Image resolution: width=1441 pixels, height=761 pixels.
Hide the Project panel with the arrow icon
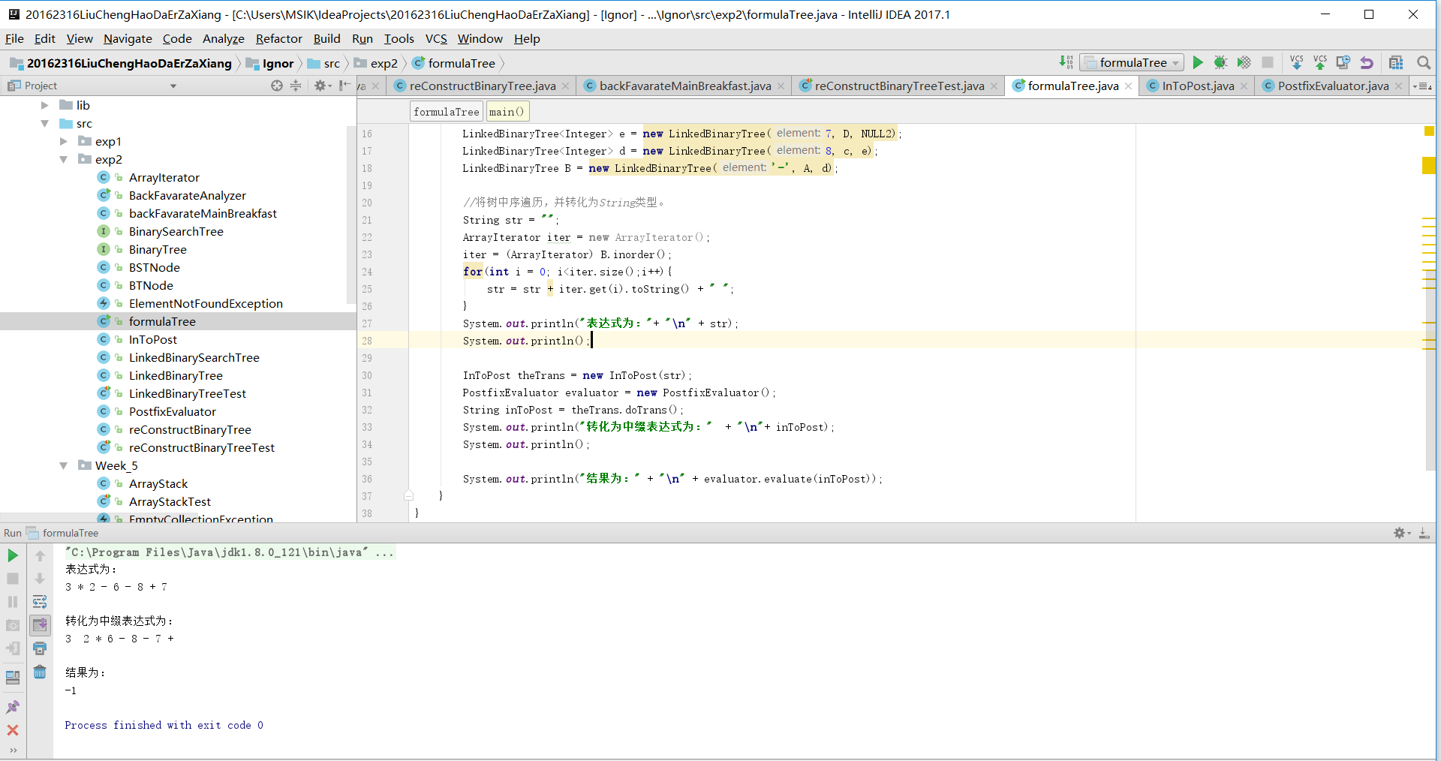(x=344, y=86)
